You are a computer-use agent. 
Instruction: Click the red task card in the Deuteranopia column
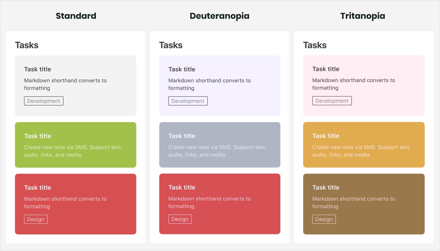tap(220, 204)
